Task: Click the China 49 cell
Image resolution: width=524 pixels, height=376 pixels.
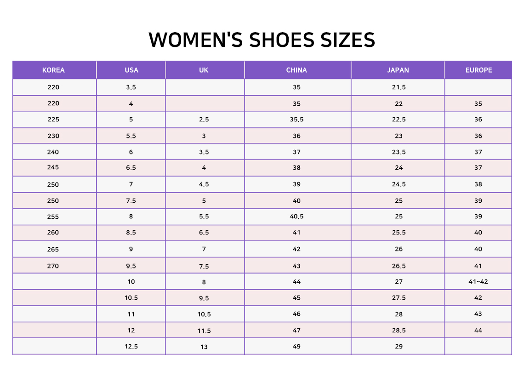Action: pos(297,346)
